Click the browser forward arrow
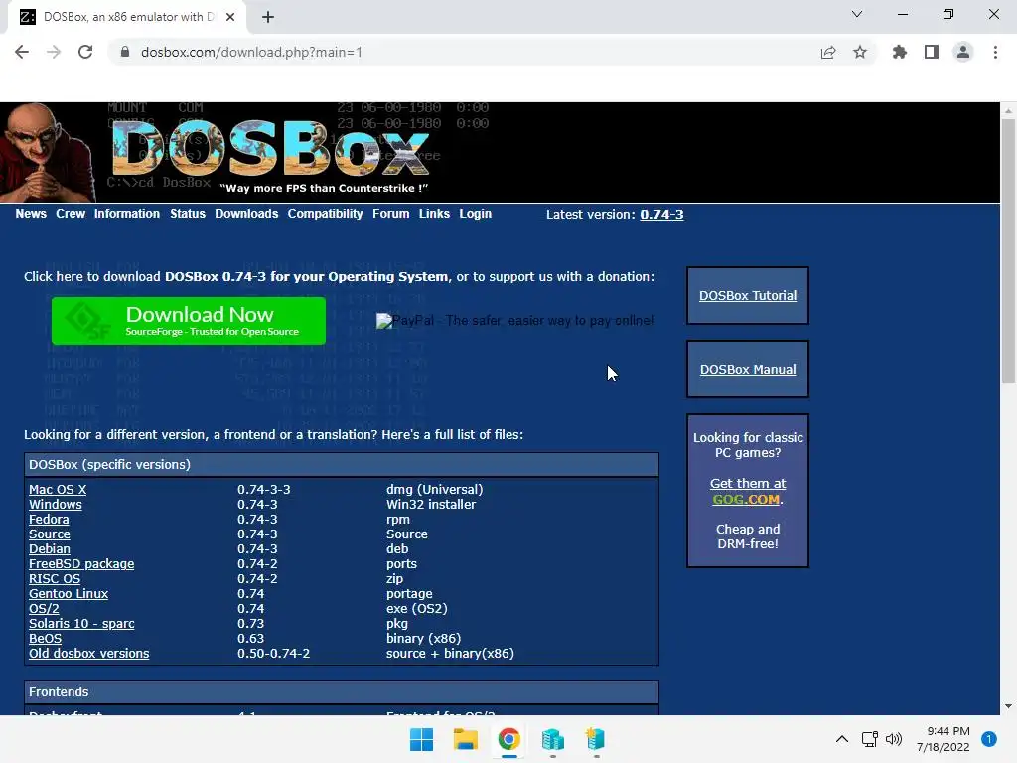Viewport: 1017px width, 763px height. (x=54, y=52)
